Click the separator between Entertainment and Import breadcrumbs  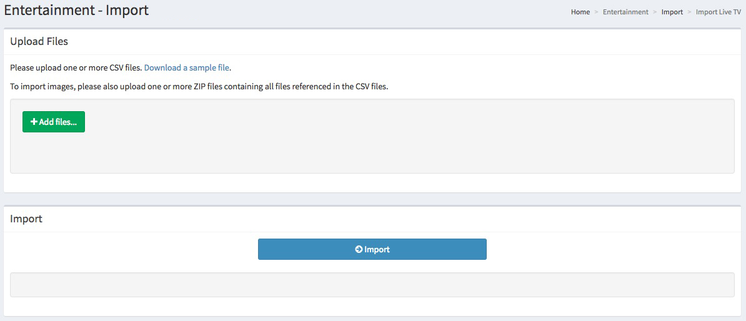(655, 12)
